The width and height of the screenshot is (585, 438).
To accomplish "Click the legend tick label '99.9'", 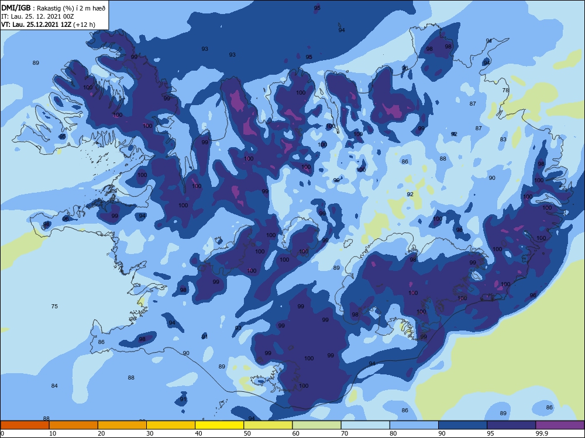I will 542,433.
